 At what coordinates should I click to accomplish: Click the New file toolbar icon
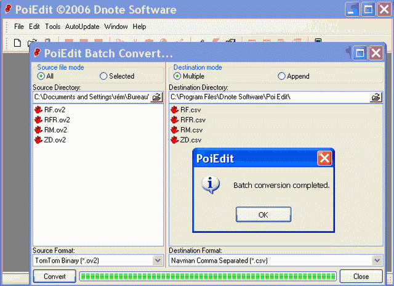point(17,43)
